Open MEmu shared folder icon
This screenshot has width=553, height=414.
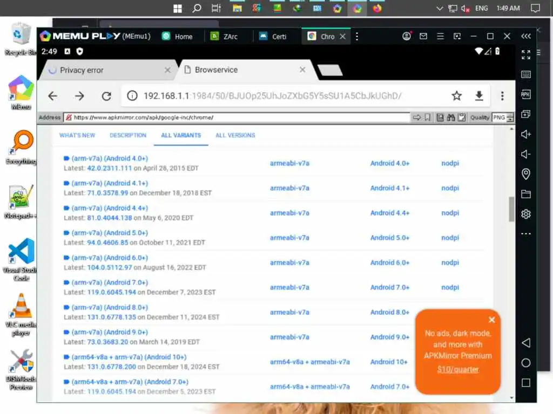coord(526,194)
